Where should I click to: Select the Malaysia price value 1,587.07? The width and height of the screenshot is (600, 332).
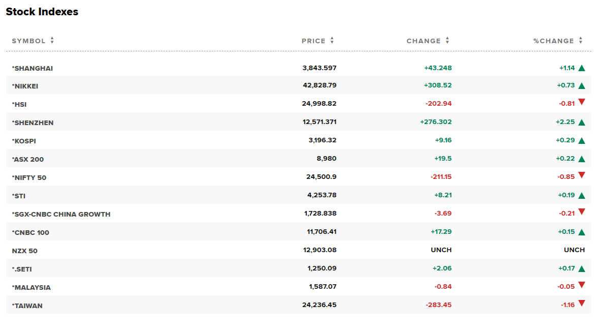pyautogui.click(x=323, y=287)
